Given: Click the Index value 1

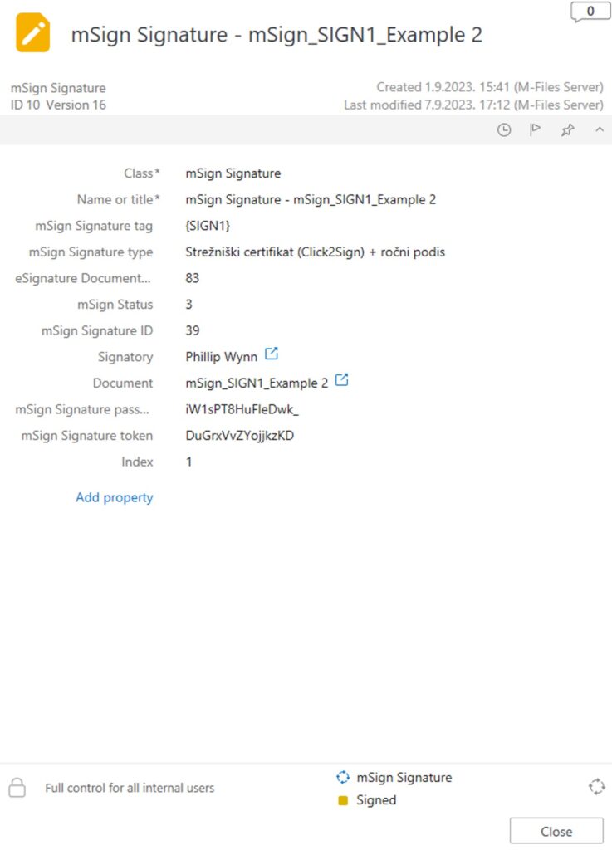Looking at the screenshot, I should (x=188, y=462).
